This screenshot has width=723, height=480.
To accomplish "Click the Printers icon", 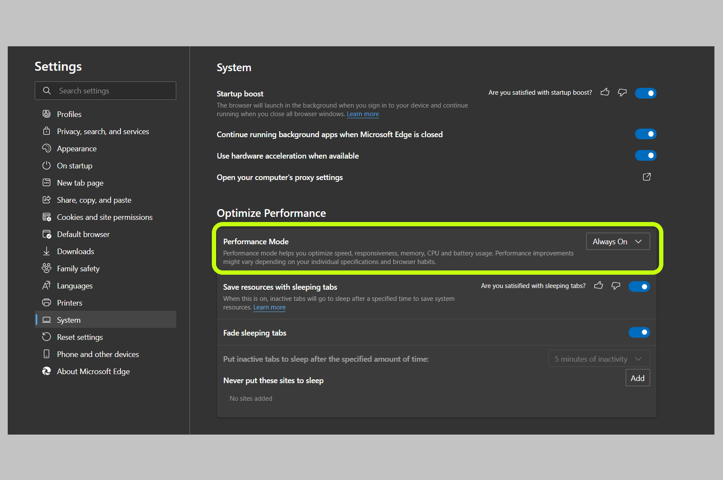I will click(46, 303).
